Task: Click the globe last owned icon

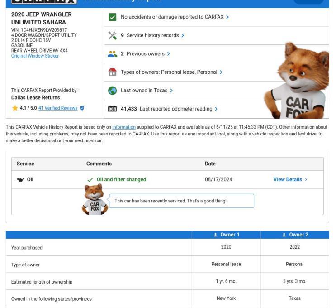Action: 112,91
